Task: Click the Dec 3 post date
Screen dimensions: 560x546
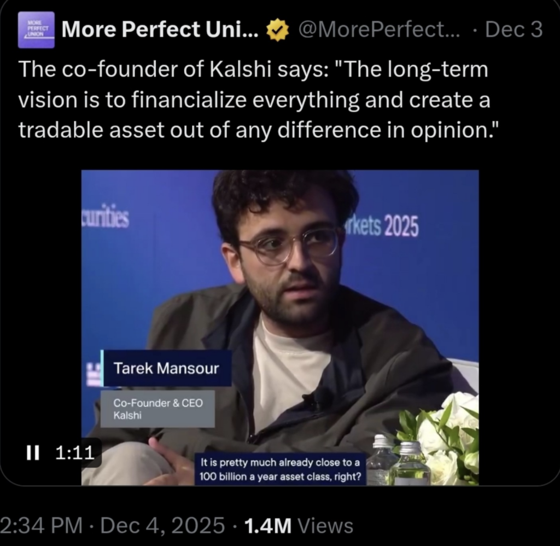Action: tap(514, 30)
